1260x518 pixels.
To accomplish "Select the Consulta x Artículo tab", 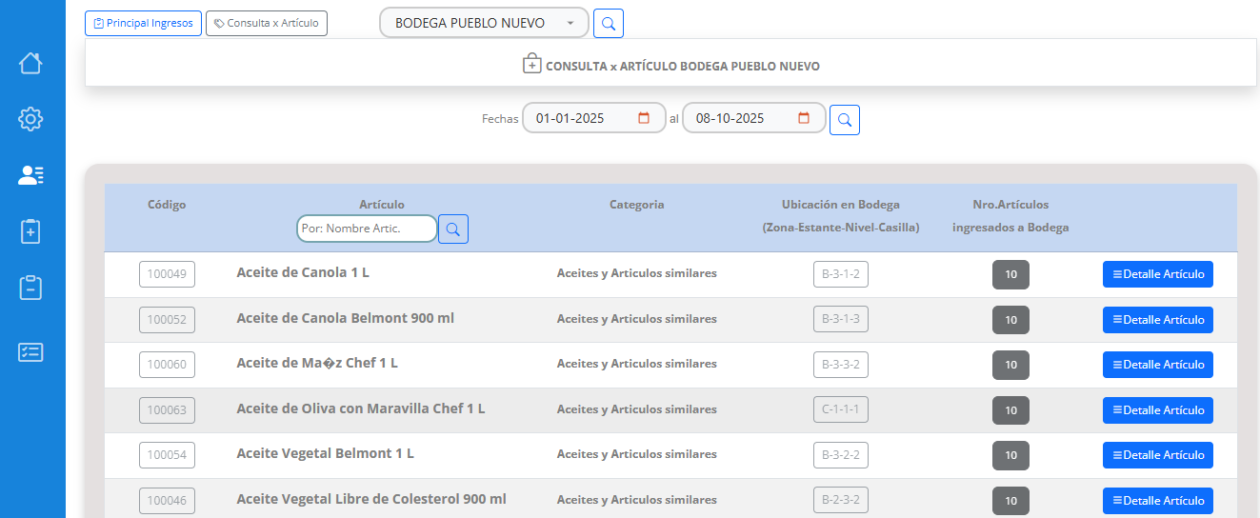I will click(267, 23).
